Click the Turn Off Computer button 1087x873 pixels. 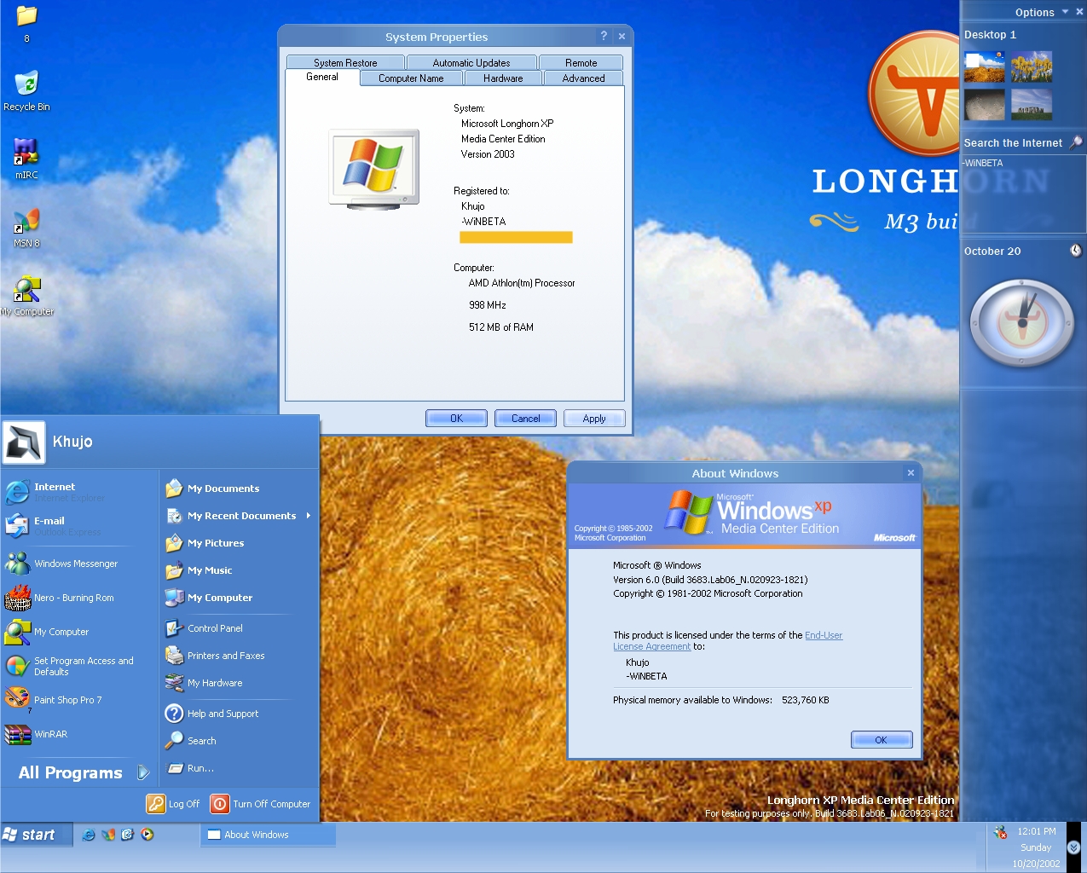click(262, 804)
